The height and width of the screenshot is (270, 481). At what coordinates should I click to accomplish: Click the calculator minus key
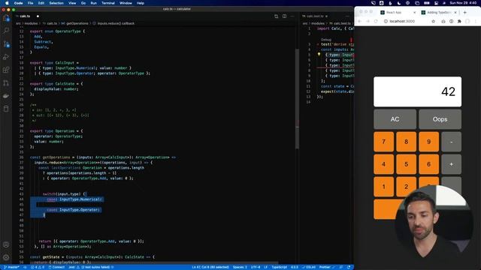(x=451, y=142)
